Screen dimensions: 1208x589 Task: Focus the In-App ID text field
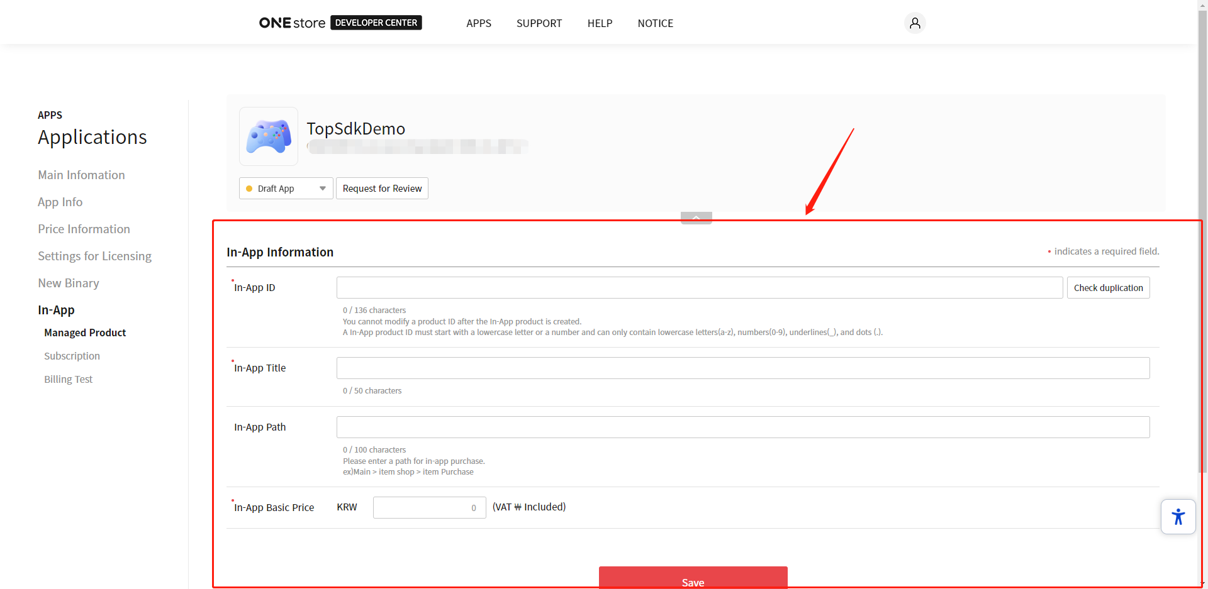pos(699,288)
